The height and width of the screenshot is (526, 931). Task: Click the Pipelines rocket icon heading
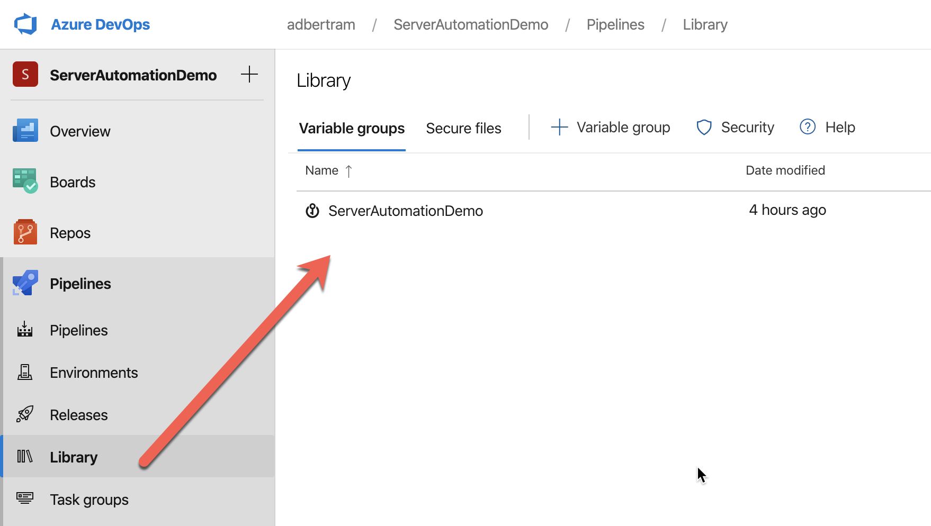[25, 284]
